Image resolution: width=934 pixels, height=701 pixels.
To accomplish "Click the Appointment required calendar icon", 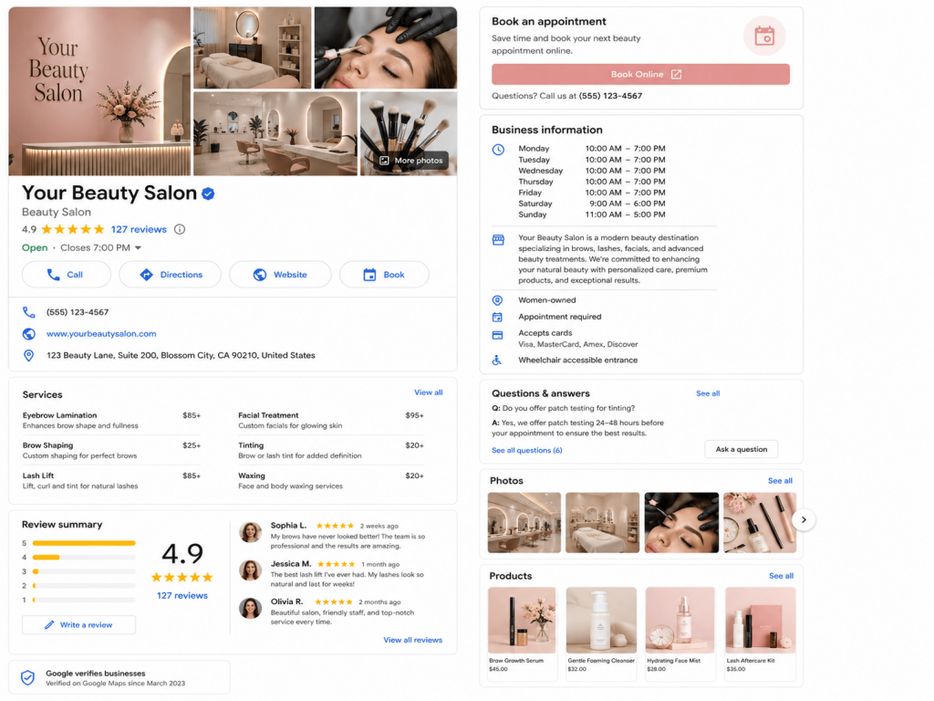I will (497, 317).
